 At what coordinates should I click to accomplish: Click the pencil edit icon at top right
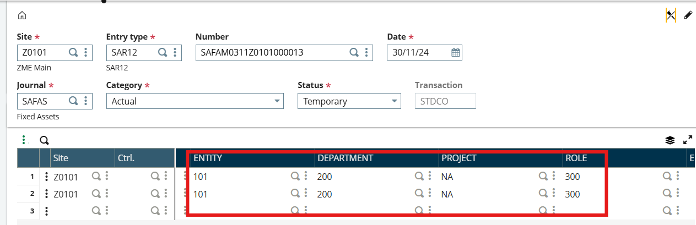point(688,15)
